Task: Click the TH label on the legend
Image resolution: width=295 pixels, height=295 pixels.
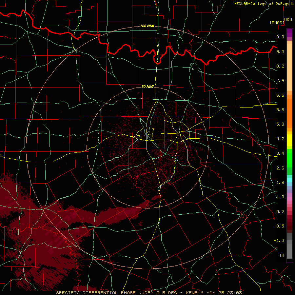Action: [x=282, y=255]
